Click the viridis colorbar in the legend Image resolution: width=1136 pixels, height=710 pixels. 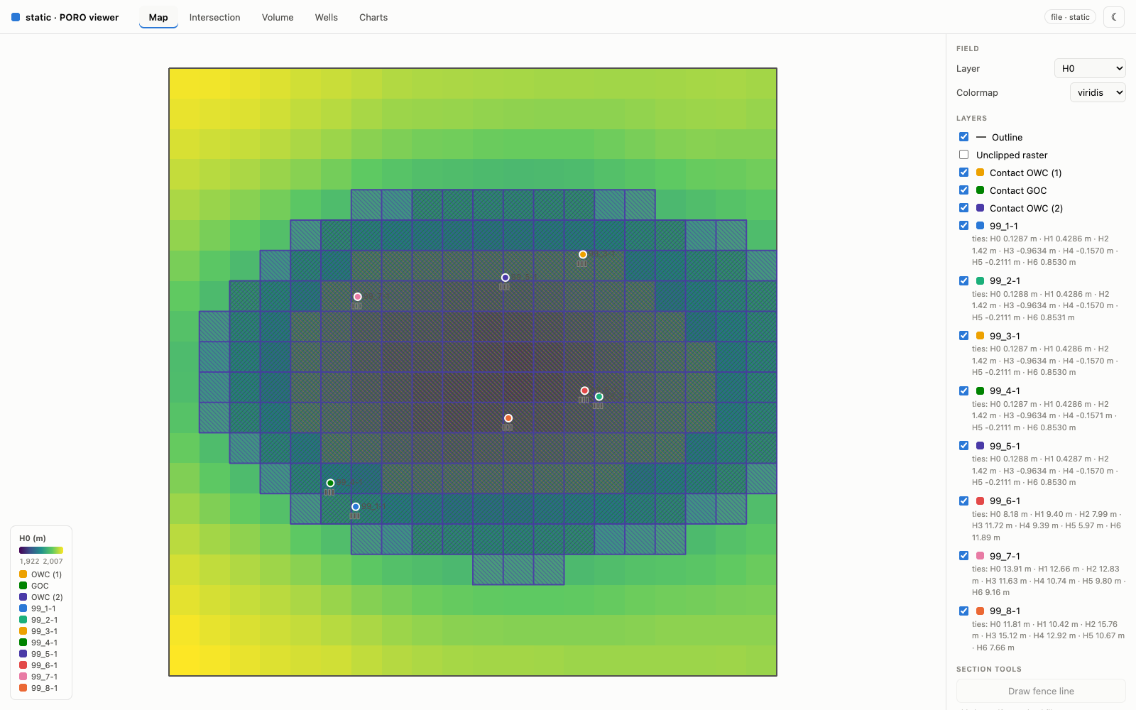point(41,550)
